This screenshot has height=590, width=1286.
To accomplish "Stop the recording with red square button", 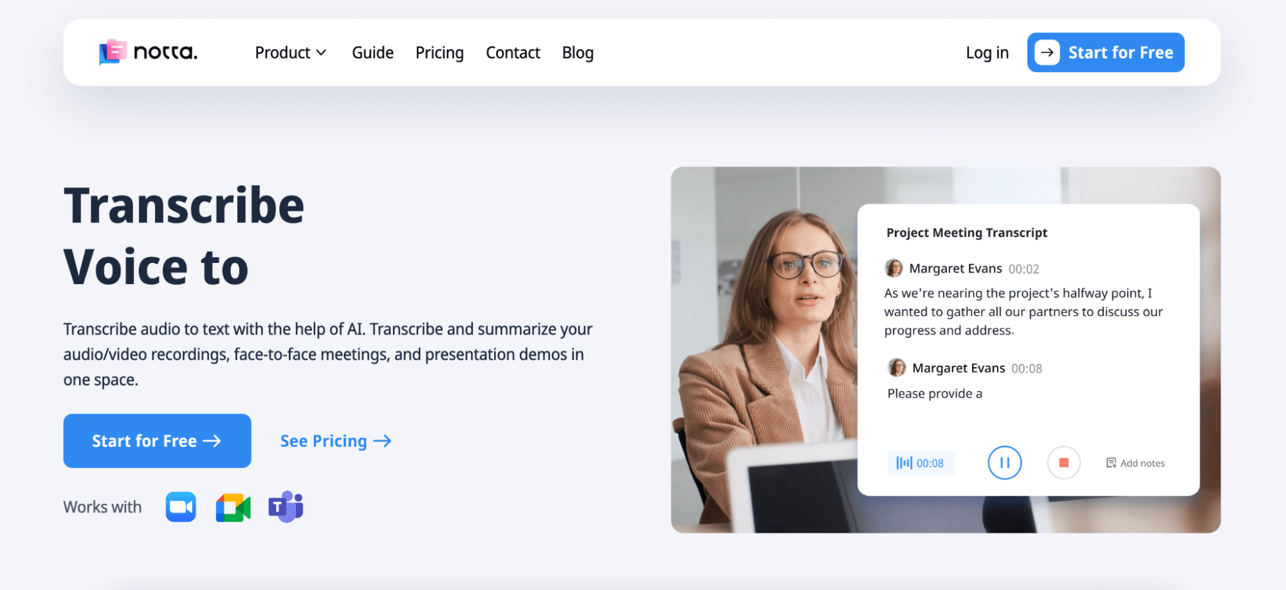I will [1063, 463].
